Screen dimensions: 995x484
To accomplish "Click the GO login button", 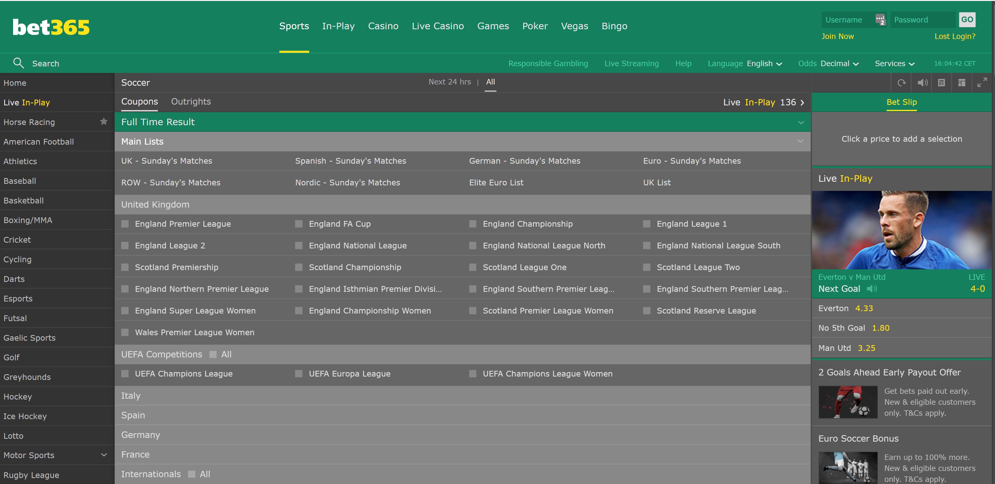I will (967, 20).
